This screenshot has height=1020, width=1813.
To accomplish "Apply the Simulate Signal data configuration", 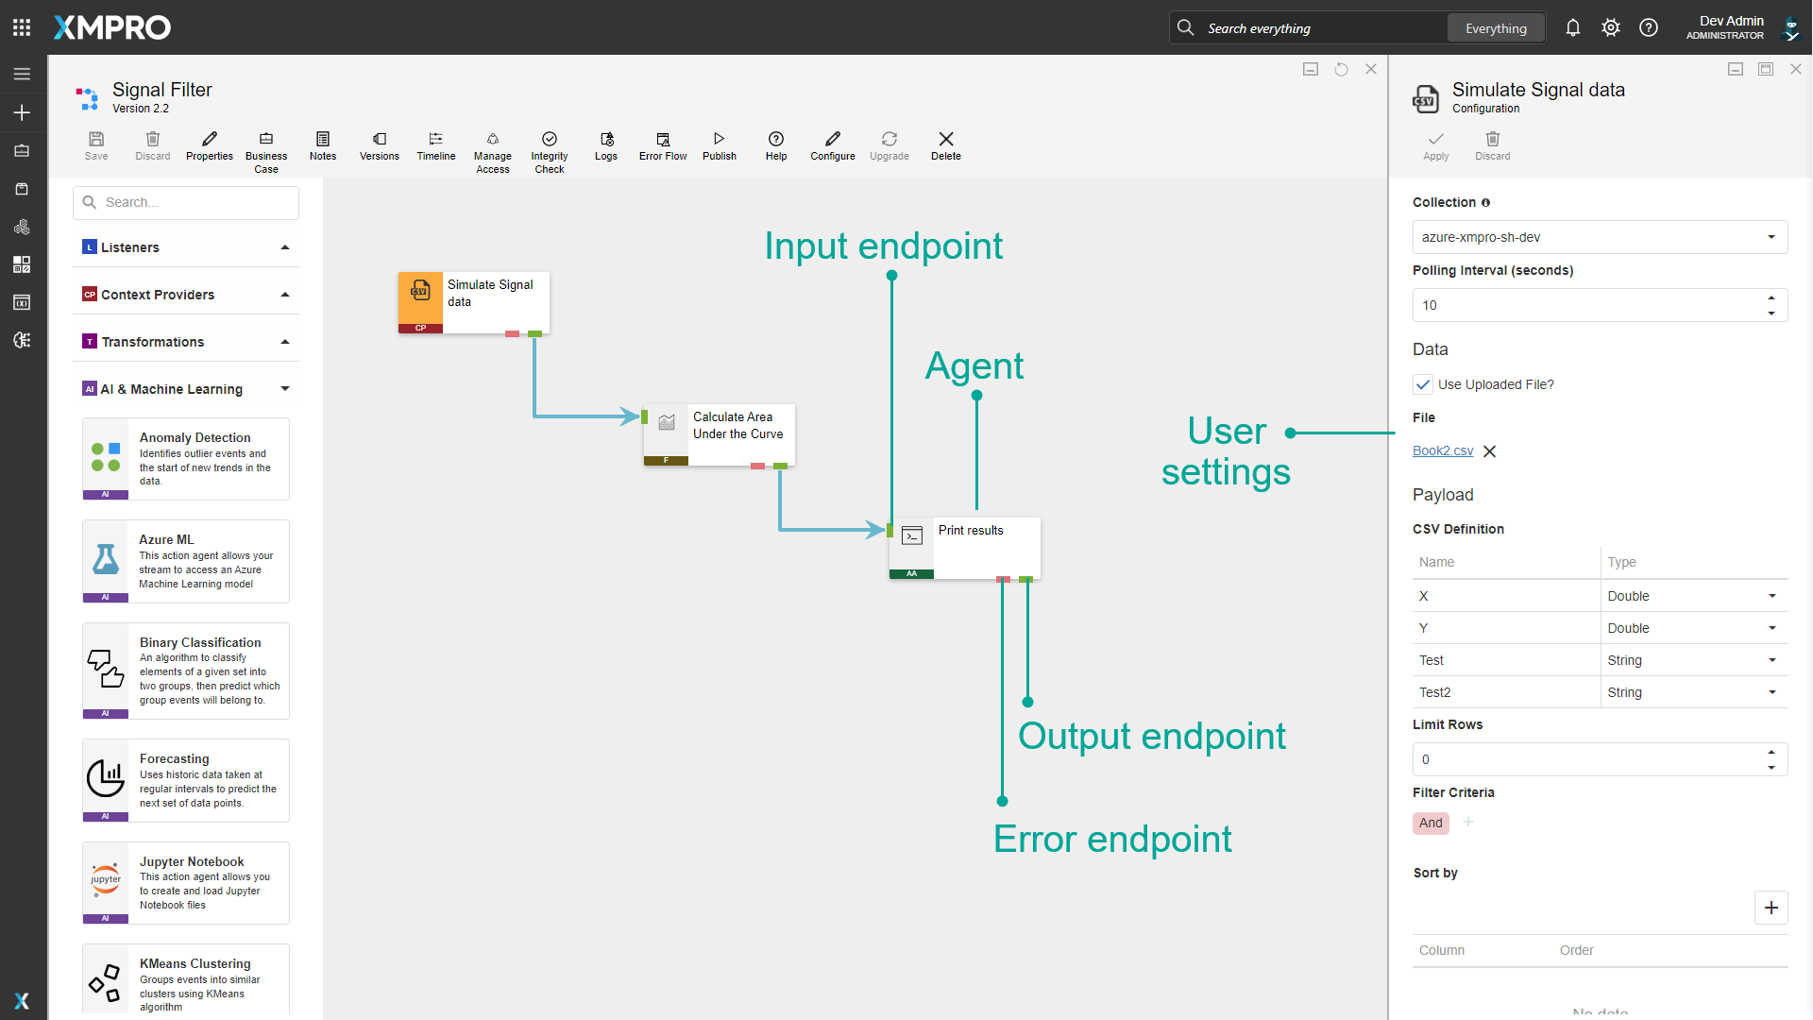I will [1435, 146].
